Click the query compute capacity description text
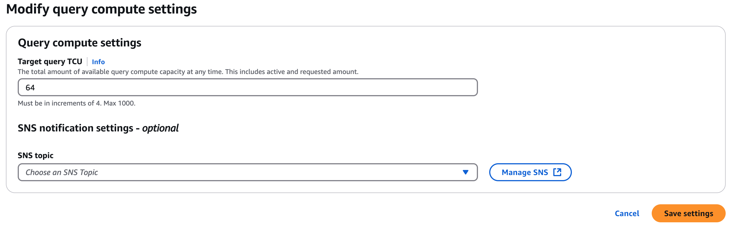This screenshot has width=740, height=233. point(188,72)
